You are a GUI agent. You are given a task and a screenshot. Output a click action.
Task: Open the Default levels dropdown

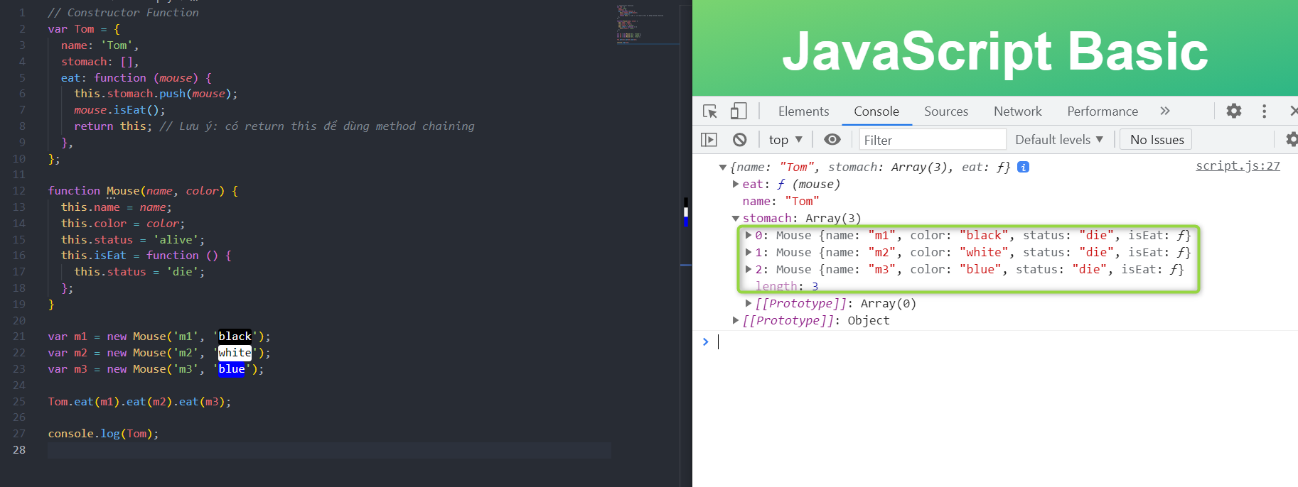click(1059, 140)
